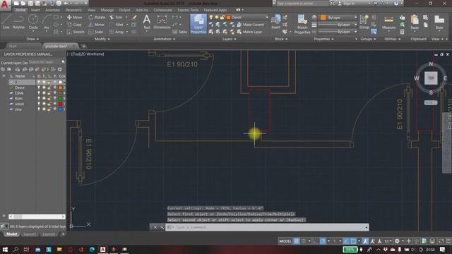This screenshot has width=452, height=254.
Task: Select the Polyline tool
Action: [x=18, y=22]
